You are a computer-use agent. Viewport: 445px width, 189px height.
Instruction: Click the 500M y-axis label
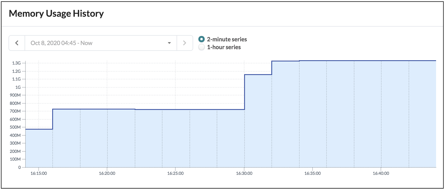15,127
